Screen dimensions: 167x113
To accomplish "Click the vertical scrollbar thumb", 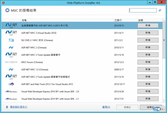I will 164,40.
